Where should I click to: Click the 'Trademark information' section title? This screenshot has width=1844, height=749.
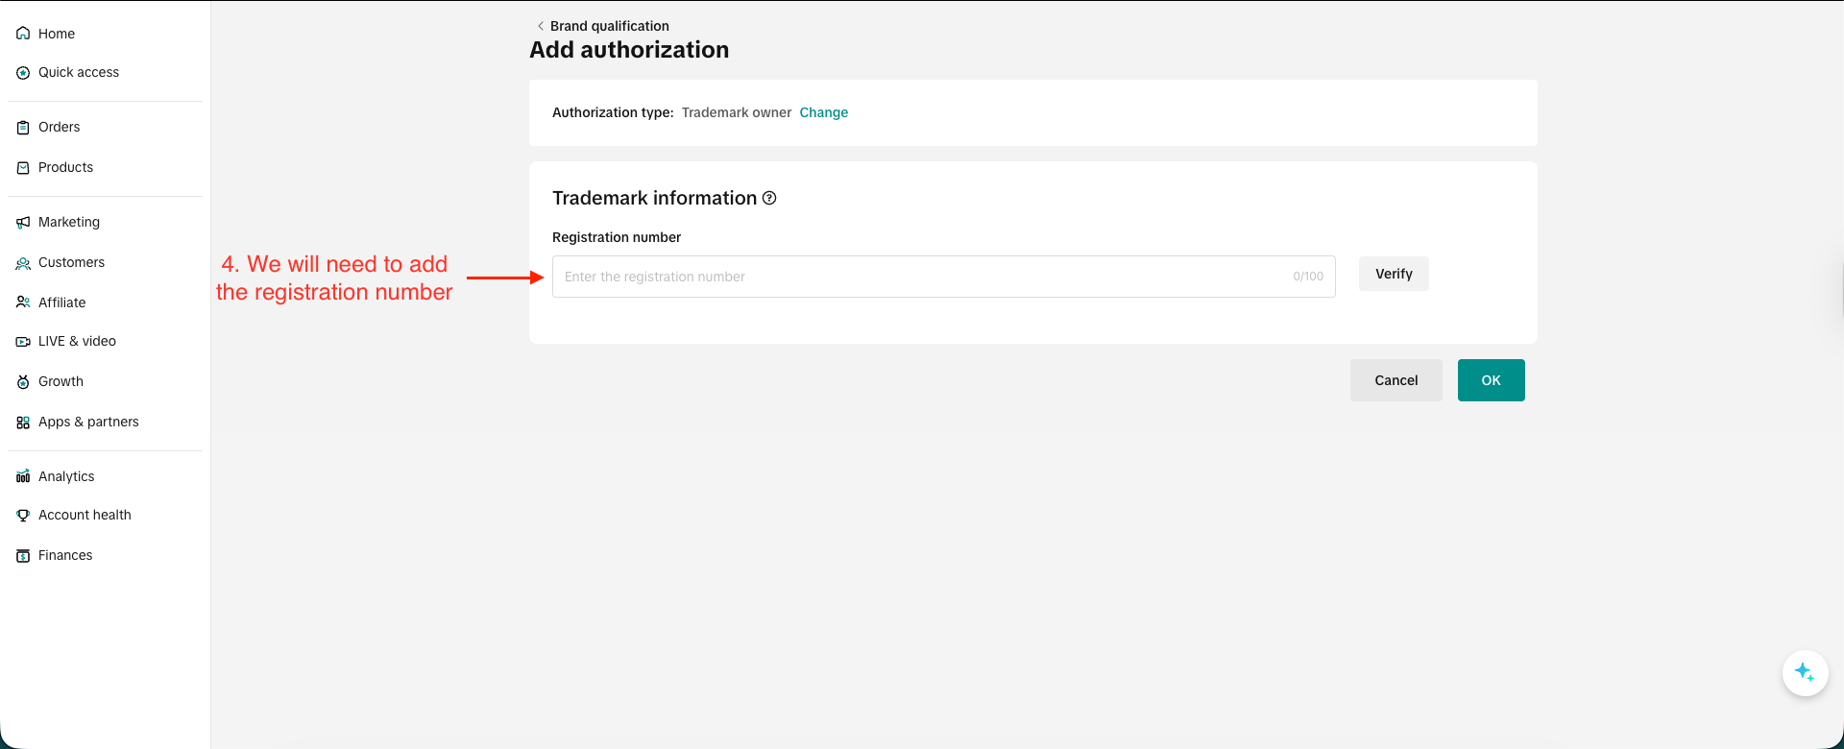tap(655, 198)
